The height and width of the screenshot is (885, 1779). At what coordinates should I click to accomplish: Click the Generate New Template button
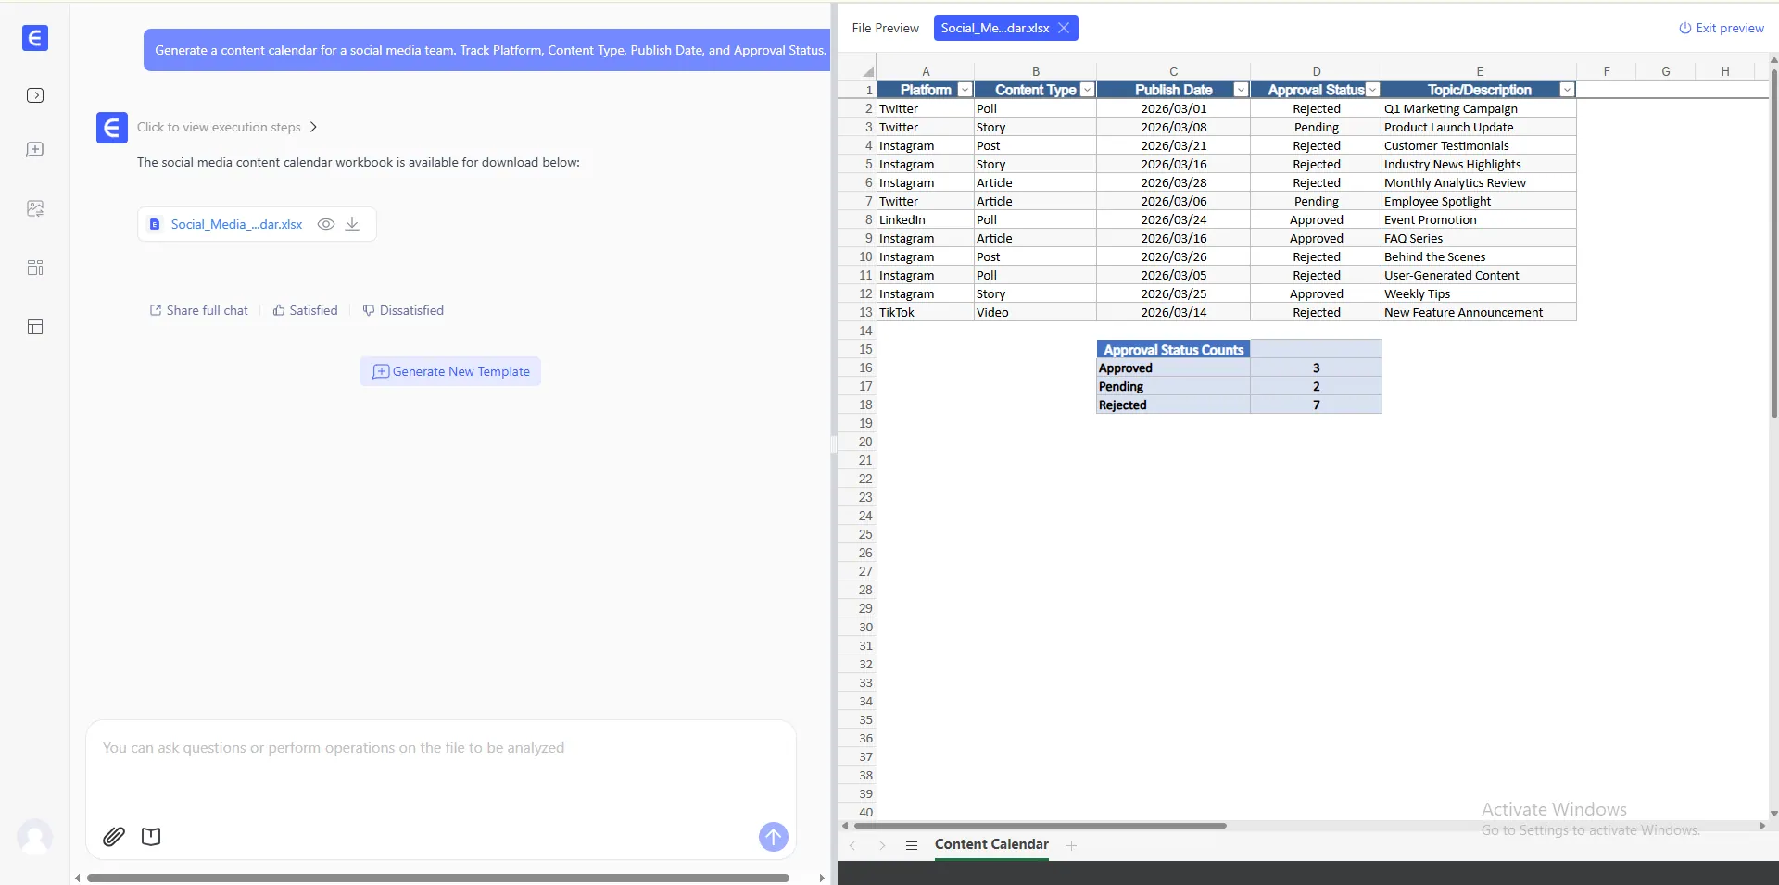pyautogui.click(x=450, y=371)
